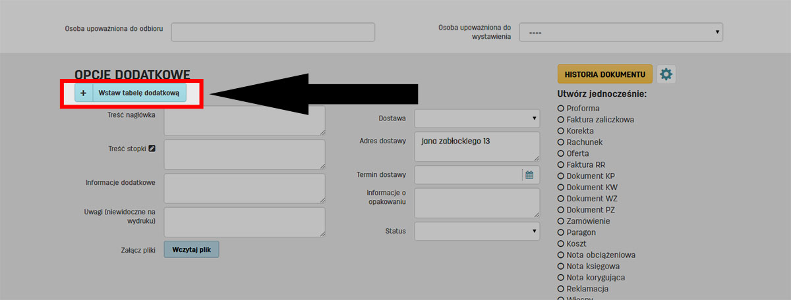Select the Proforma radio option
Screen dimensions: 791x300
561,109
